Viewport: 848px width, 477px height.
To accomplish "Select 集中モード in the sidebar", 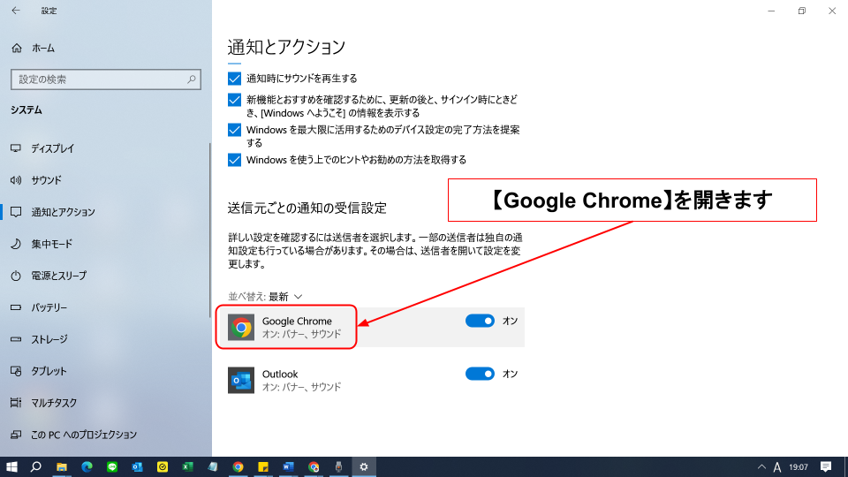I will point(51,244).
